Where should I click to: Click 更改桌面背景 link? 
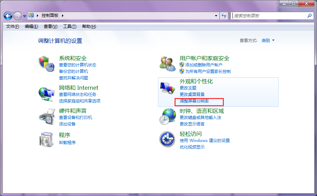tap(192, 95)
